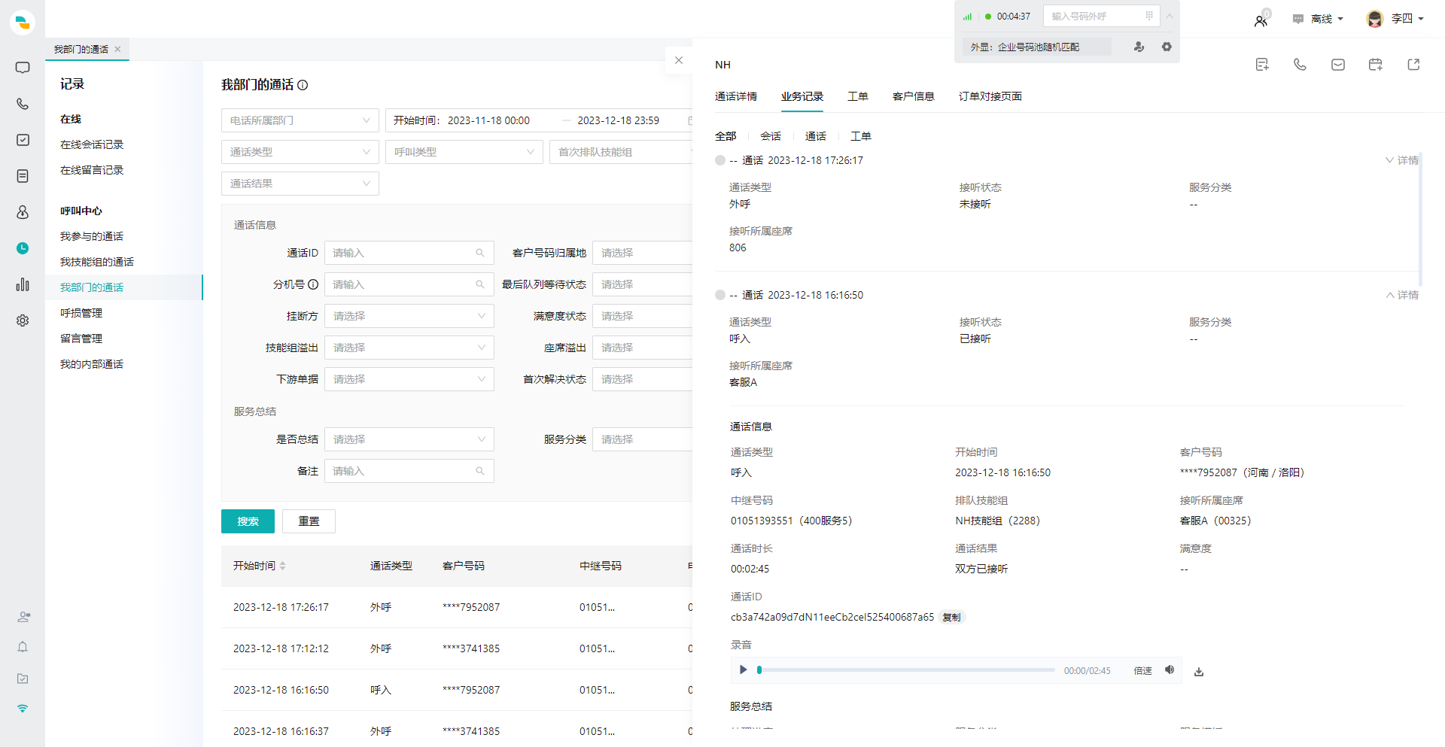Close the 我部门的通话 tab
Screen dimensions: 1445x747
117,49
